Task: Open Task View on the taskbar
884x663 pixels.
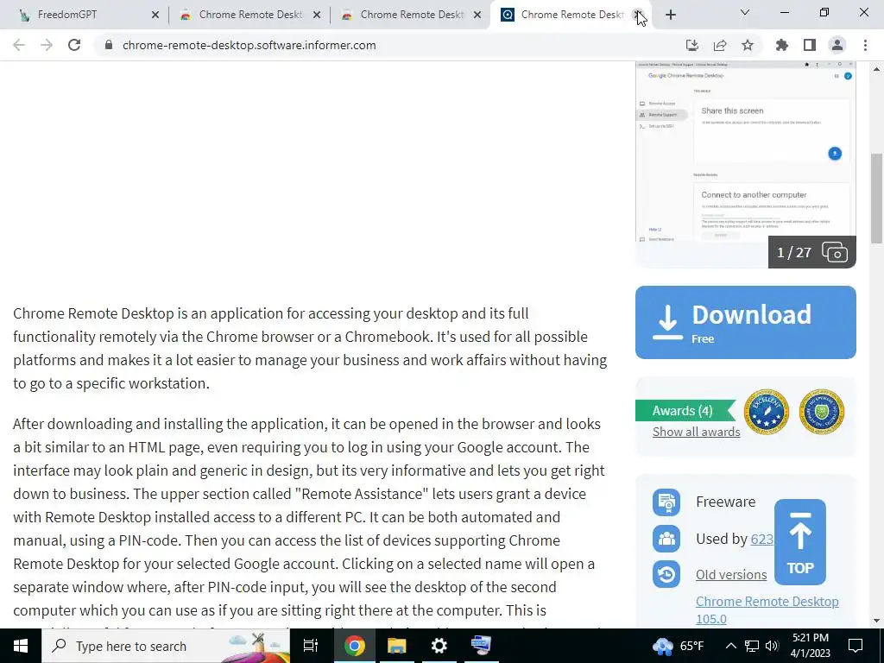Action: 311,646
